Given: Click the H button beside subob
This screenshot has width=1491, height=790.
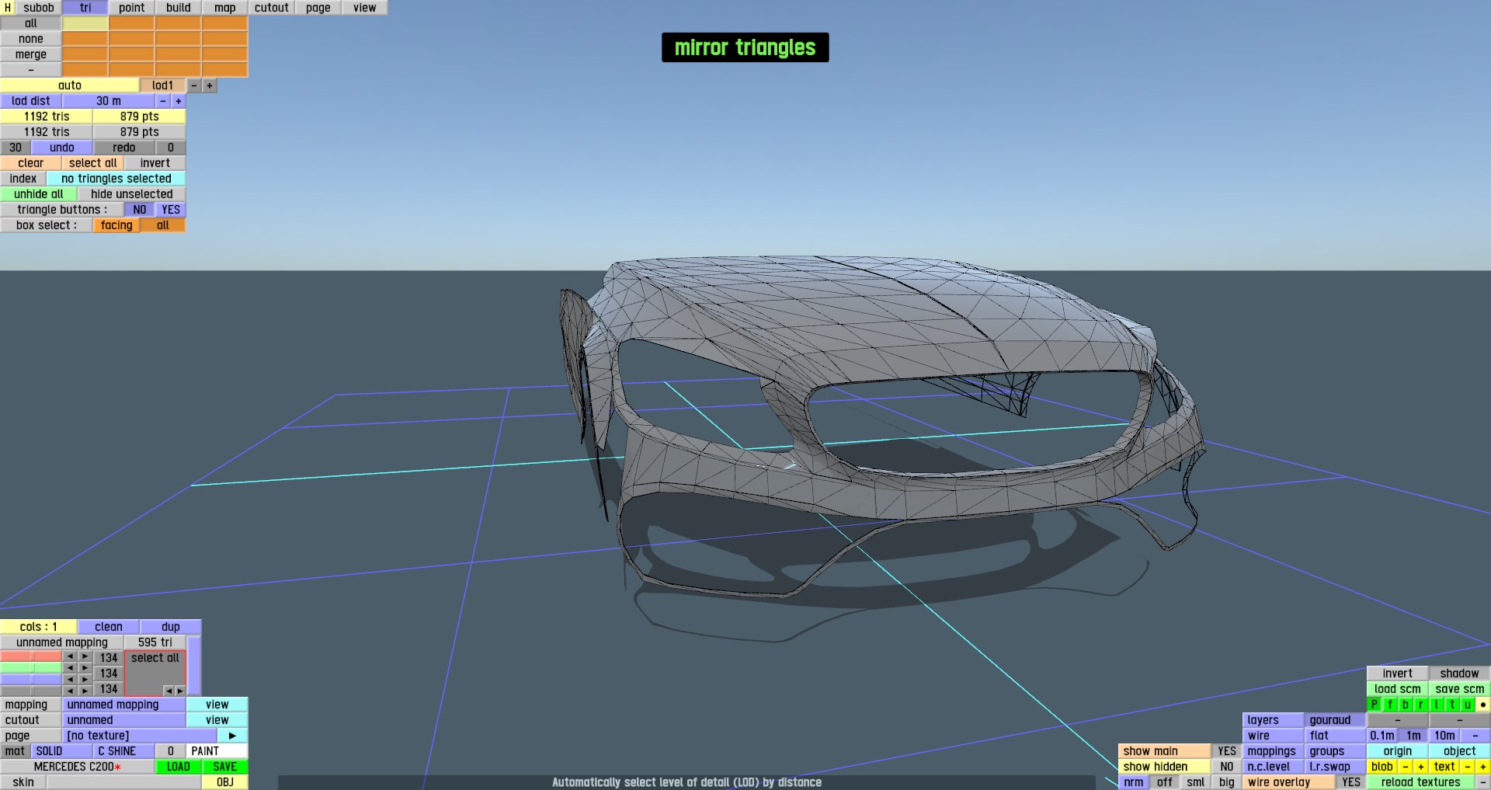Looking at the screenshot, I should coord(8,8).
